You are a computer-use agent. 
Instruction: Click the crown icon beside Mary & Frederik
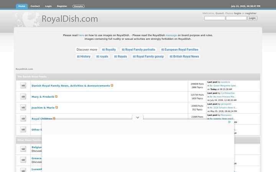(23, 97)
